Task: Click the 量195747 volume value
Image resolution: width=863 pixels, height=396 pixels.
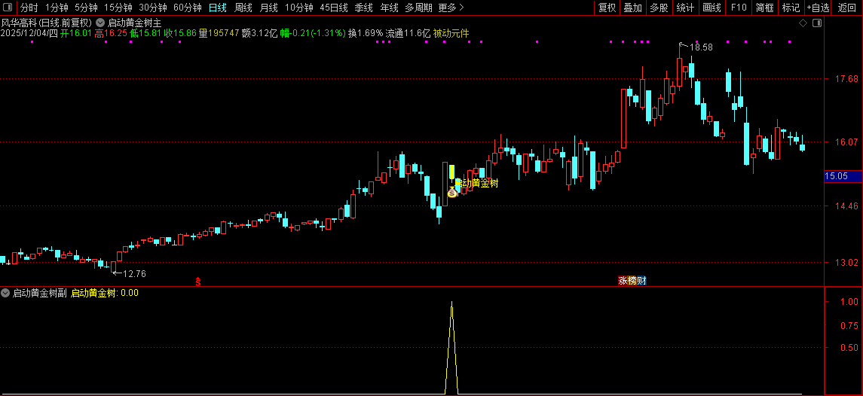Action: (219, 34)
